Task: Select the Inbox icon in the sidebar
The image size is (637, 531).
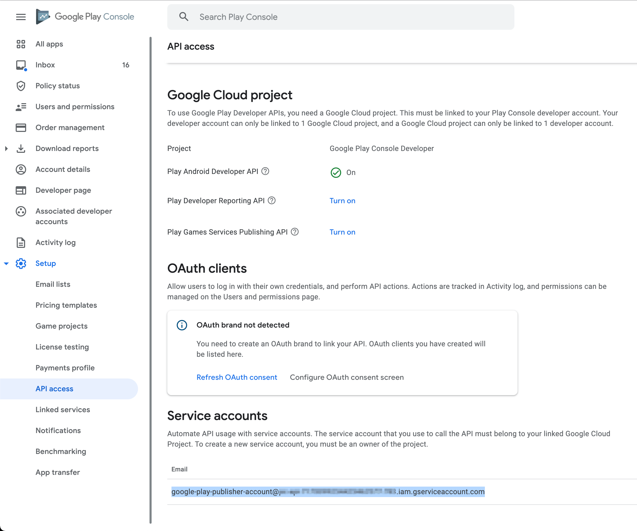Action: 21,65
